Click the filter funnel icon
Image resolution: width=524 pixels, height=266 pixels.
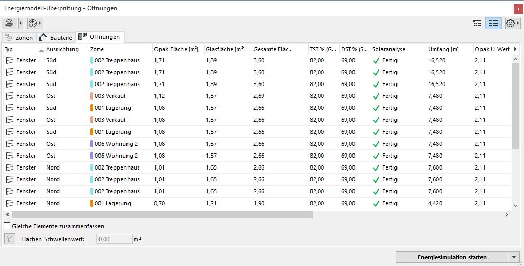tap(9, 239)
